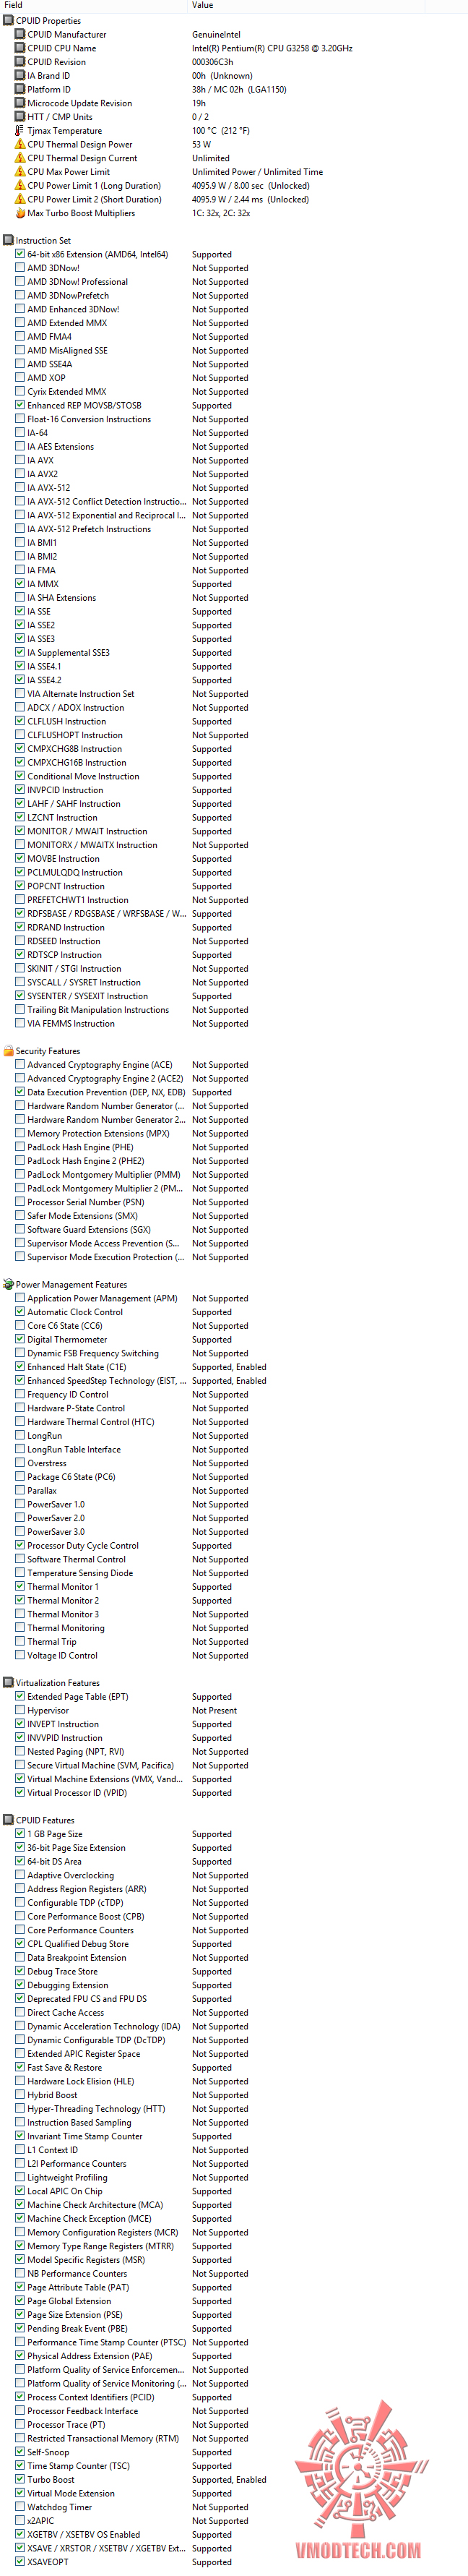Click the thermometer icon beside Tjmax Temperature
Image resolution: width=468 pixels, height=2576 pixels.
pos(20,130)
